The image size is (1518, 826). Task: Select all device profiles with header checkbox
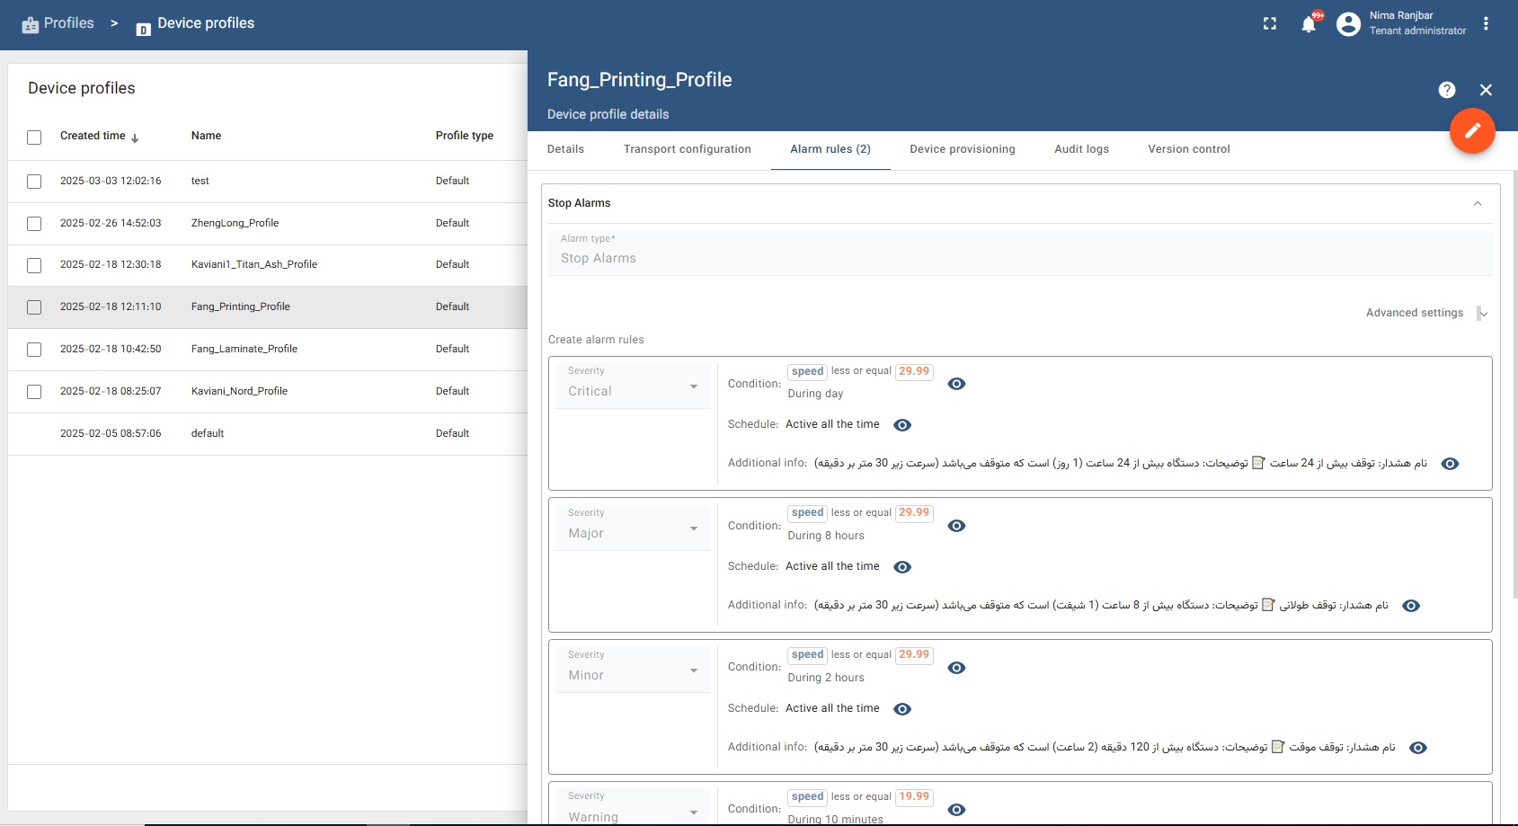(34, 137)
